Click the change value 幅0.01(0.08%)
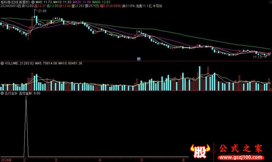 tap(111, 6)
